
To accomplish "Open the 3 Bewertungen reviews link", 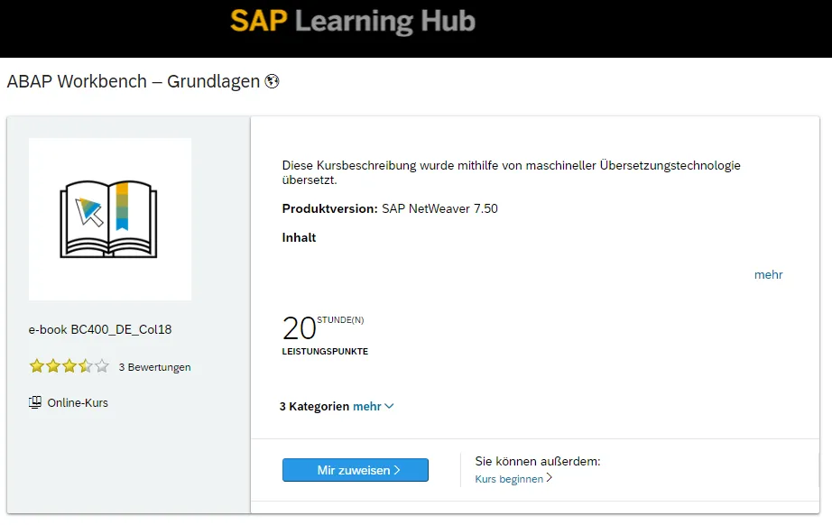I will (154, 367).
